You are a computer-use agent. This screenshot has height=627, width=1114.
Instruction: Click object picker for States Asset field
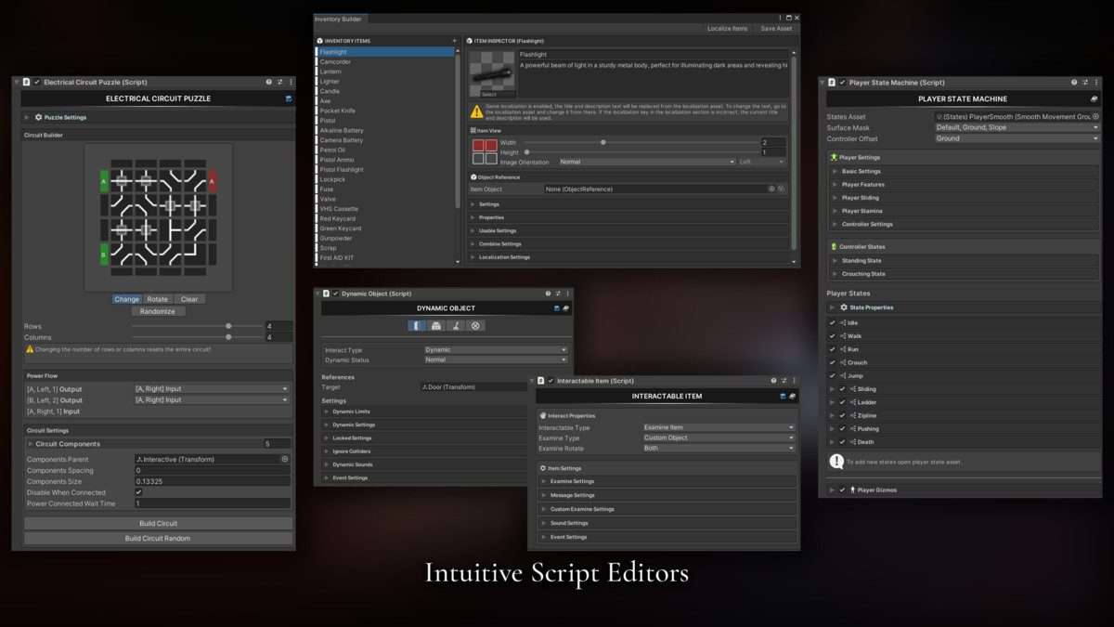tap(1095, 117)
